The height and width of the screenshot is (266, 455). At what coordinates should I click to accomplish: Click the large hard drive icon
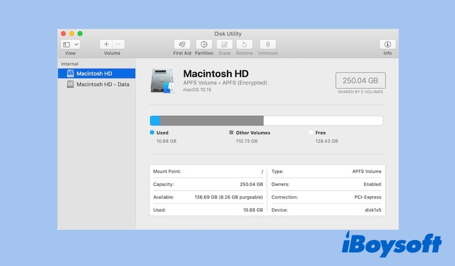(x=162, y=81)
